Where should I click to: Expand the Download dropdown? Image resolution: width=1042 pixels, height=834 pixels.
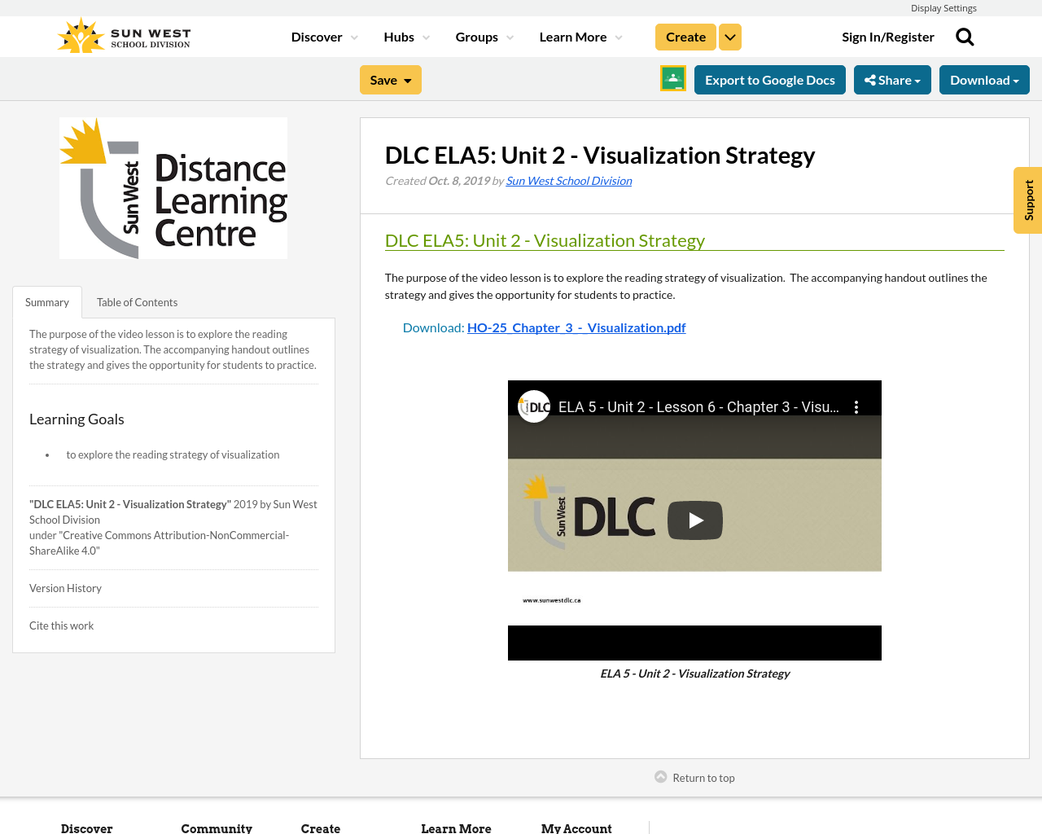pos(984,78)
